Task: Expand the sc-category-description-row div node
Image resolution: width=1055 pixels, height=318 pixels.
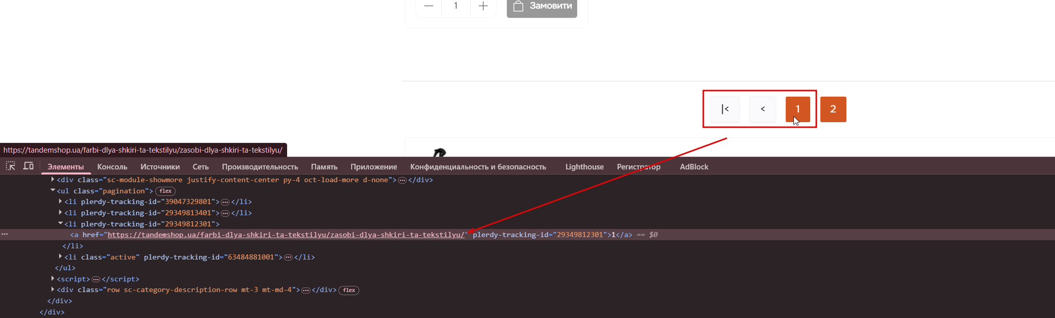Action: (52, 290)
